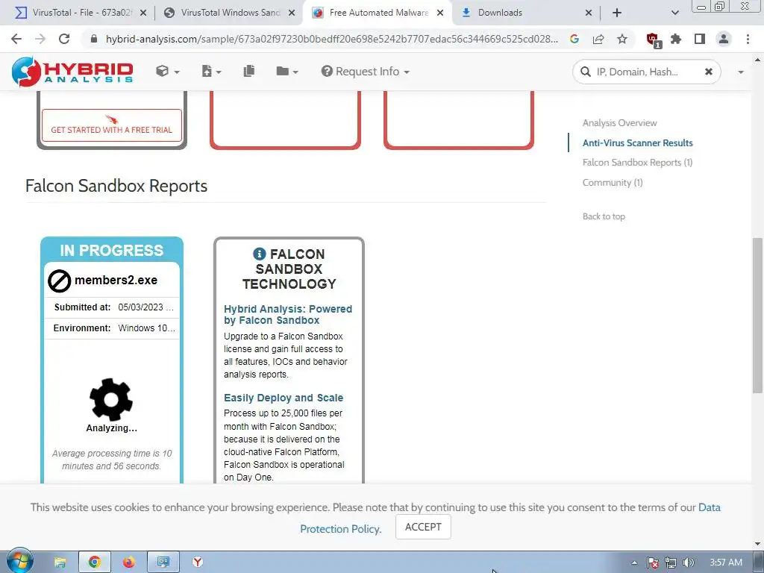Toggle the browser side panel
Image resolution: width=764 pixels, height=573 pixels.
coord(700,39)
